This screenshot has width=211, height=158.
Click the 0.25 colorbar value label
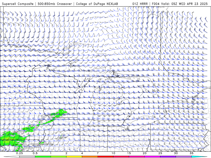pos(20,153)
